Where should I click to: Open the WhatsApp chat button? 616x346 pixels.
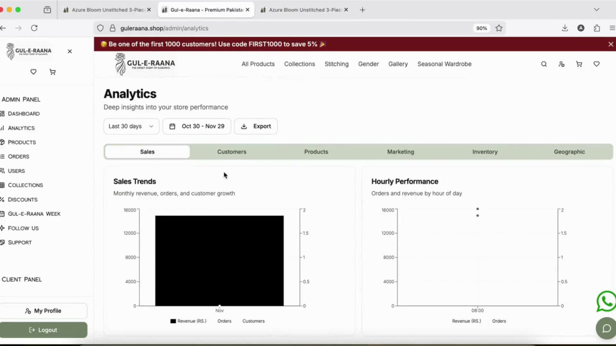point(606,301)
